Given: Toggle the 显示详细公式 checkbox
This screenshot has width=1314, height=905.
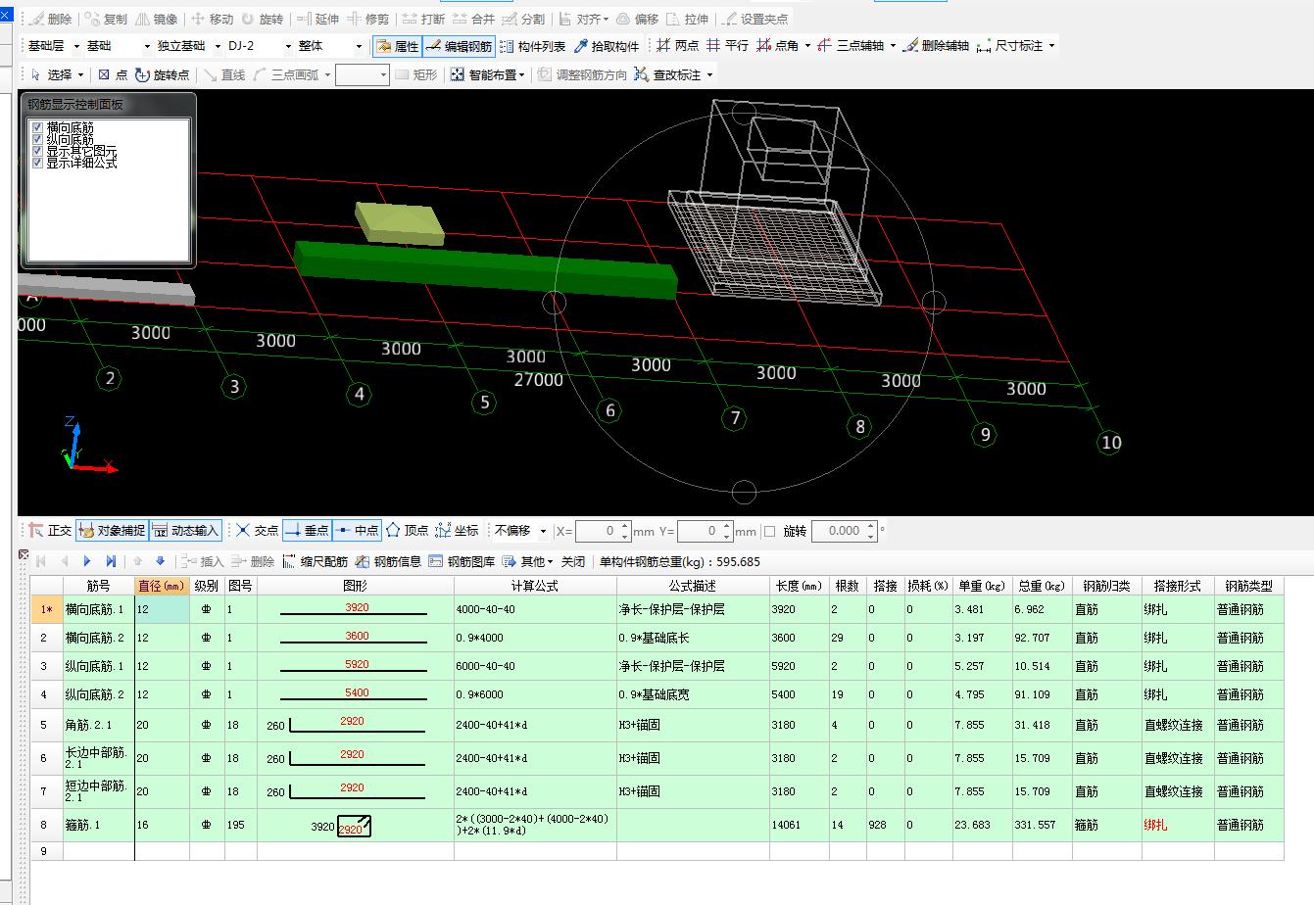Looking at the screenshot, I should tap(37, 163).
